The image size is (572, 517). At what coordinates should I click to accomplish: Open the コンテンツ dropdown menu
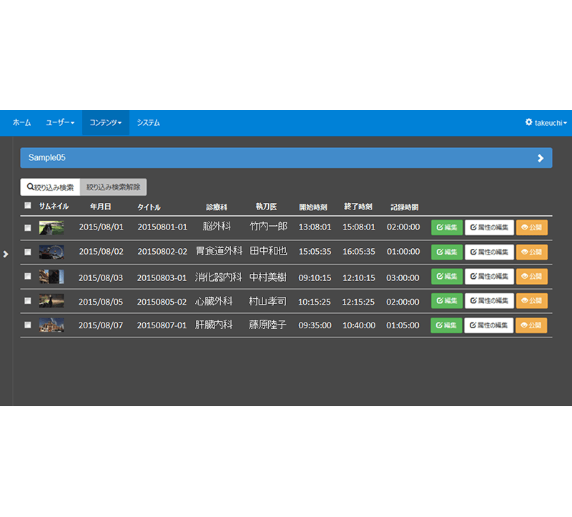[105, 122]
